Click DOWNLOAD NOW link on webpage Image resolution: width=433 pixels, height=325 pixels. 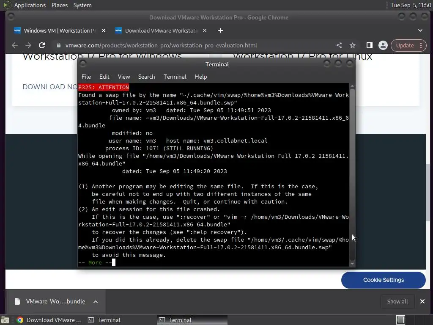coord(50,87)
